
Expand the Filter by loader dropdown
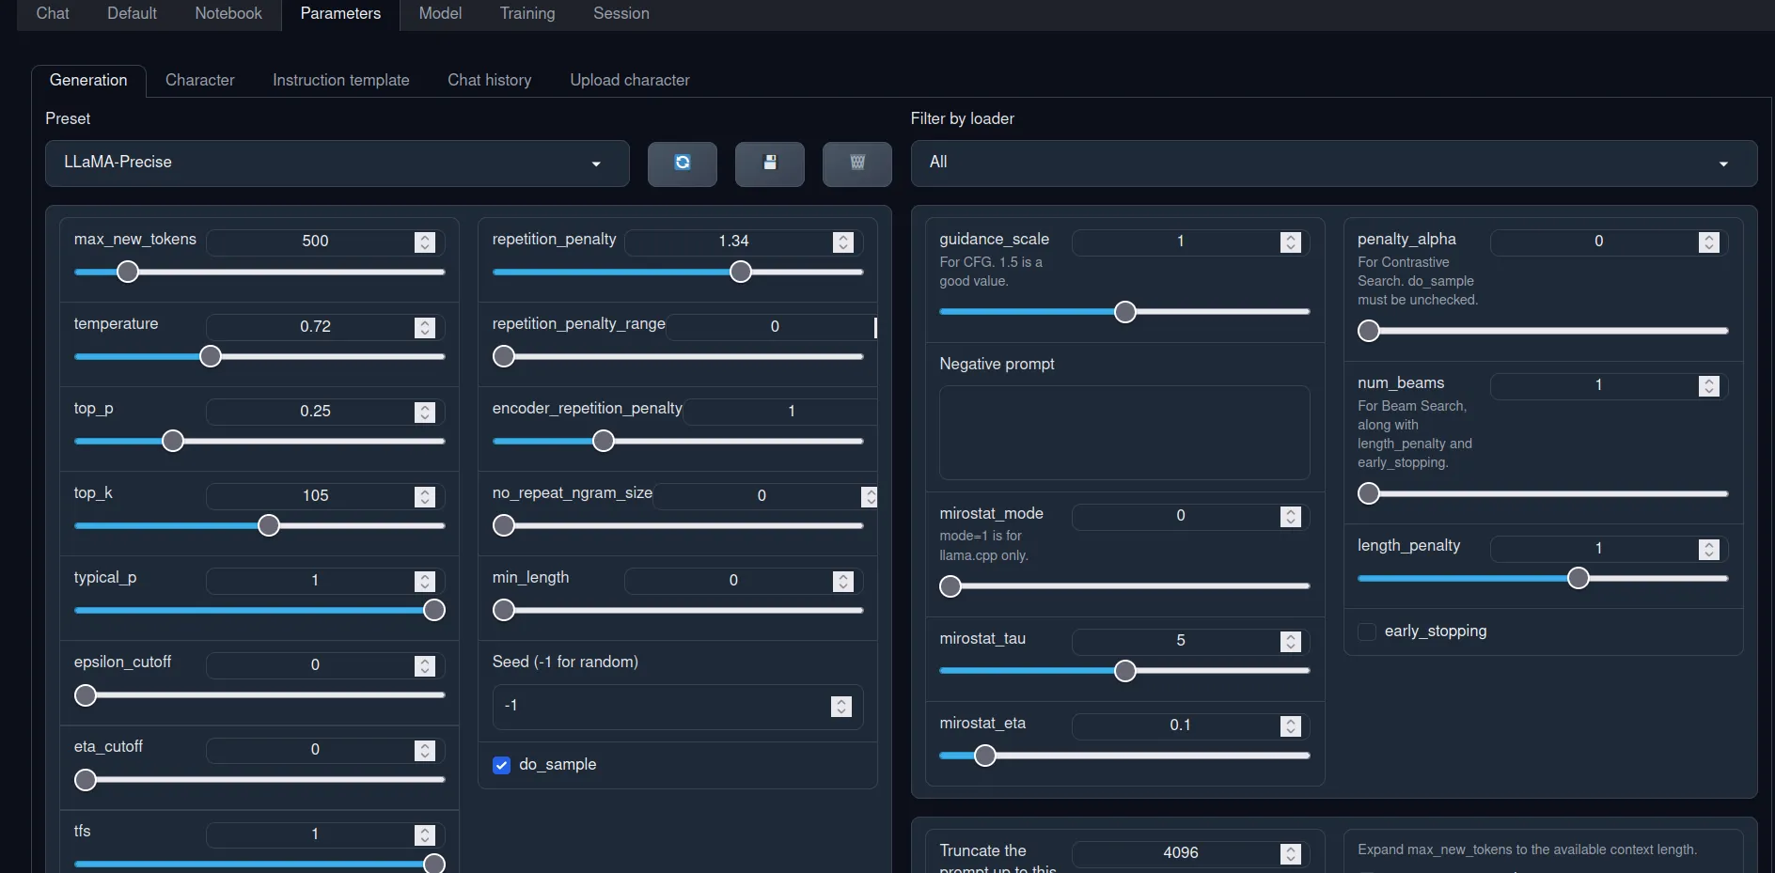tap(1333, 164)
